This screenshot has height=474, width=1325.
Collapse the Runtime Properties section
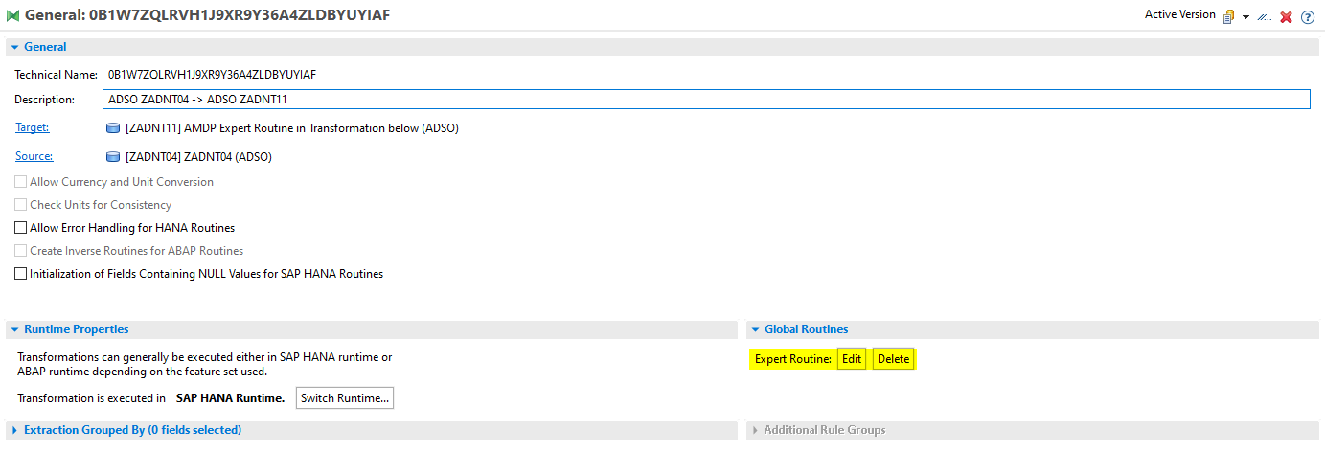pyautogui.click(x=13, y=329)
